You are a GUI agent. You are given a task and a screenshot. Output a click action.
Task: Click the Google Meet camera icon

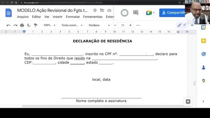[149, 13]
